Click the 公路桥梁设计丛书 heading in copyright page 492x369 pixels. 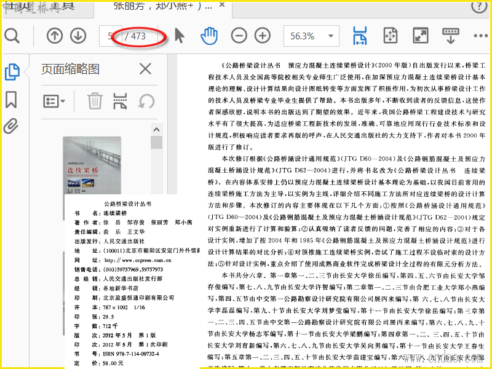click(128, 204)
